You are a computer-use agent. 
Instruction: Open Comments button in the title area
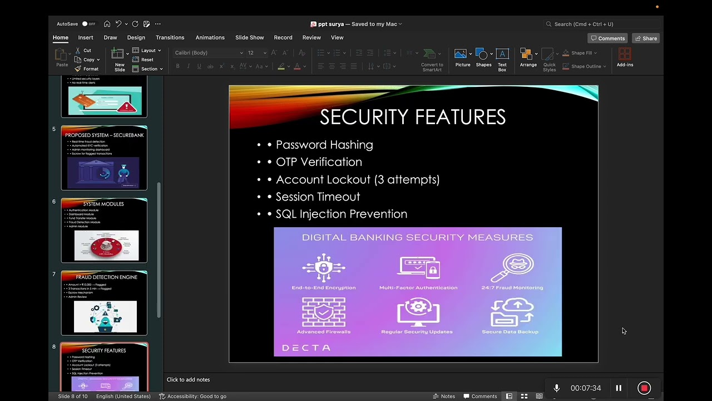[x=608, y=38]
